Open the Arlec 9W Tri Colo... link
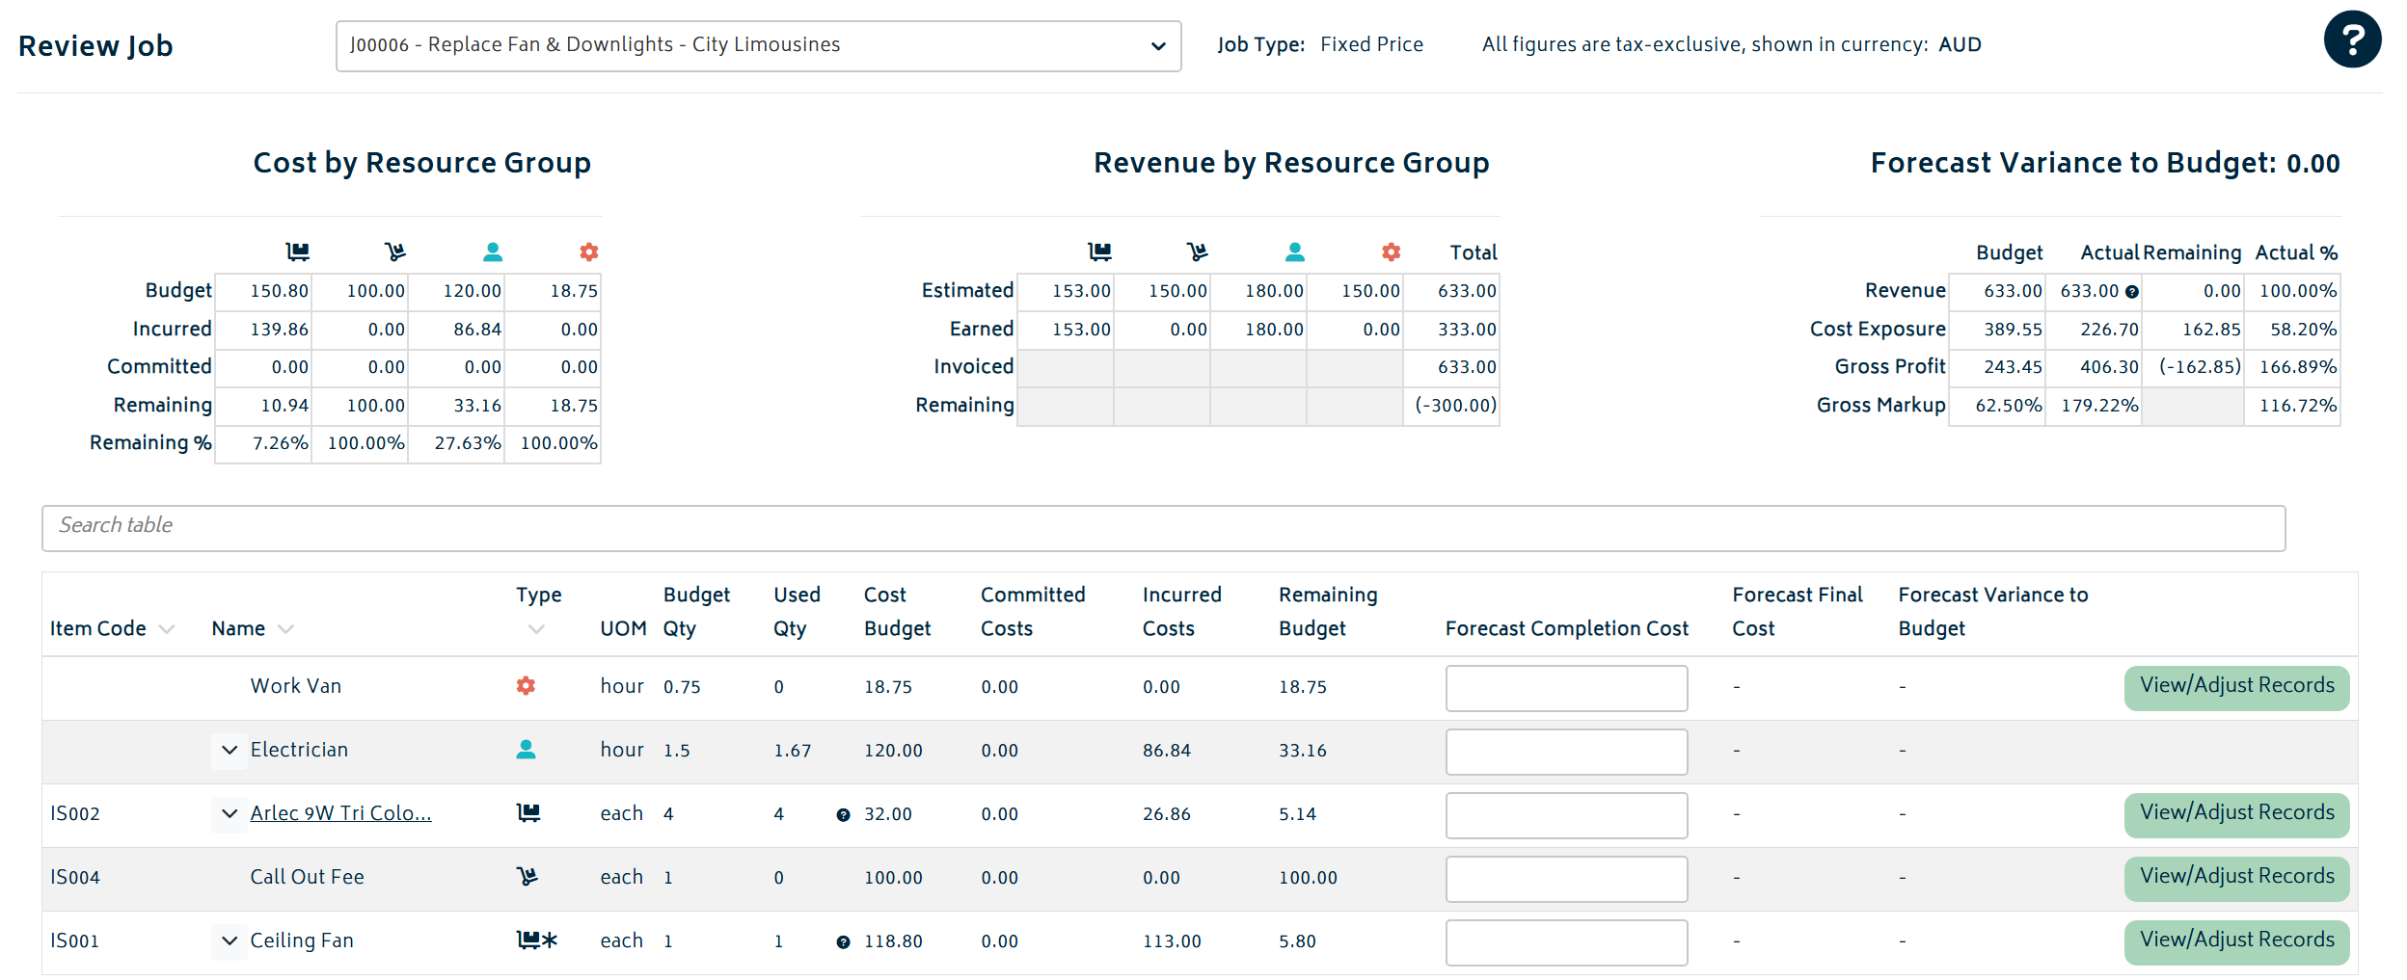The width and height of the screenshot is (2407, 980). coord(340,812)
